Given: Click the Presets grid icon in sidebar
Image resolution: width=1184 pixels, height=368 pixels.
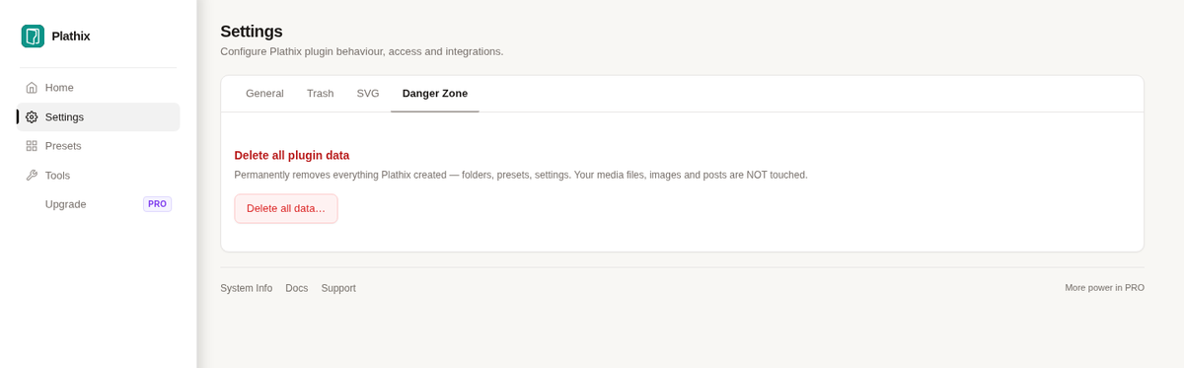Looking at the screenshot, I should click(32, 146).
